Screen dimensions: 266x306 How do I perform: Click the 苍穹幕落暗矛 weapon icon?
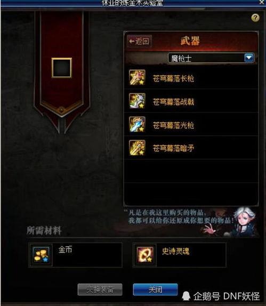(137, 148)
